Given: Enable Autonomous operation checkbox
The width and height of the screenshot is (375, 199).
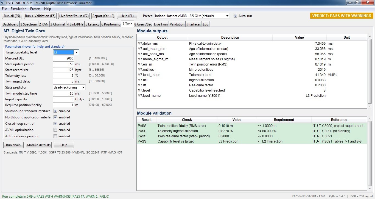Looking at the screenshot, I should click(55, 136).
